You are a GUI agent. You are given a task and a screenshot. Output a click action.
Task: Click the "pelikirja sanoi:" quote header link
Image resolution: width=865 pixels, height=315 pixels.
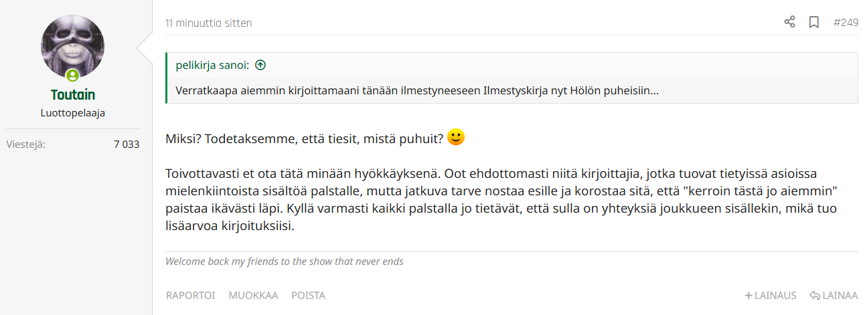click(x=212, y=65)
